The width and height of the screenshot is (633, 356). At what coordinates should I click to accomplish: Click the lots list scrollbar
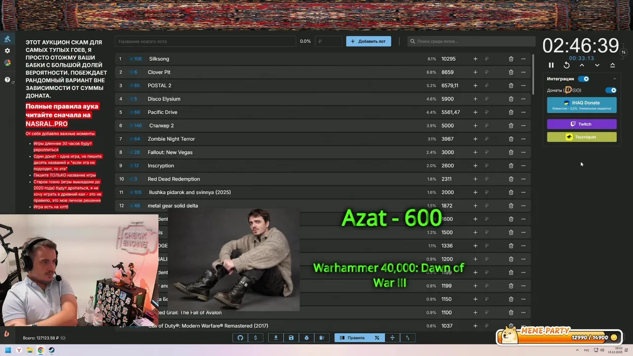(533, 74)
